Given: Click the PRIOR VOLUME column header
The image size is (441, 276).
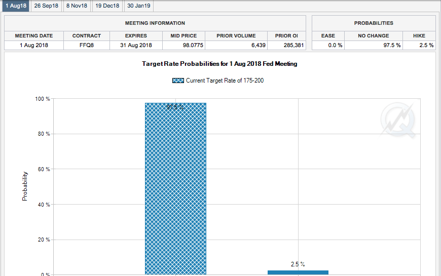Looking at the screenshot, I should pyautogui.click(x=236, y=36).
